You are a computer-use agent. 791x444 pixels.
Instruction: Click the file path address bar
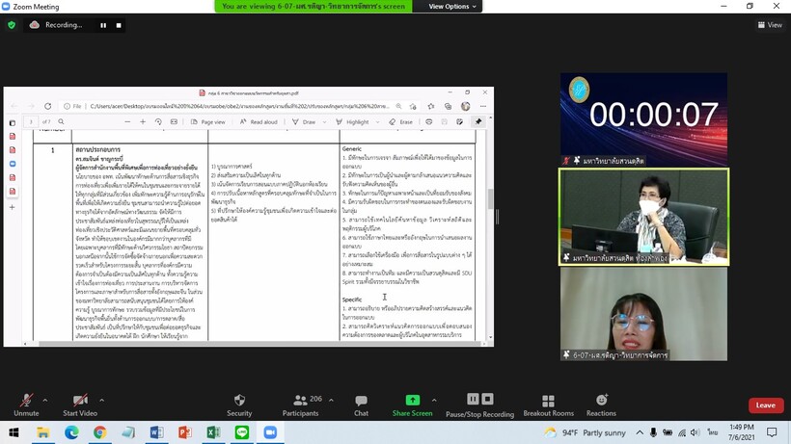point(239,106)
